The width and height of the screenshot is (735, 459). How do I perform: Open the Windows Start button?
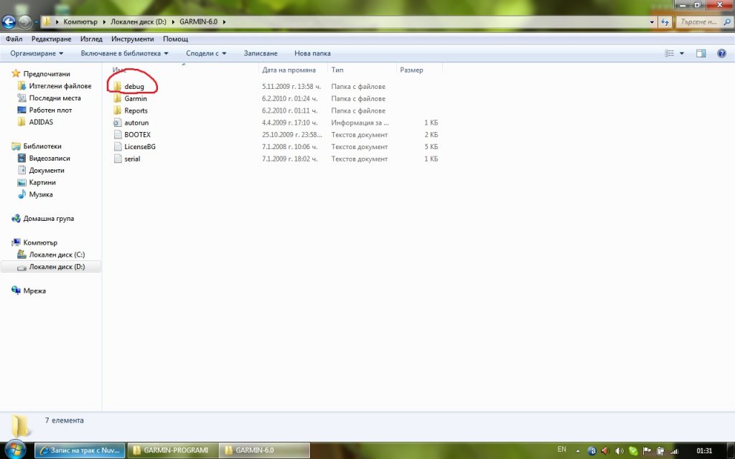[15, 450]
